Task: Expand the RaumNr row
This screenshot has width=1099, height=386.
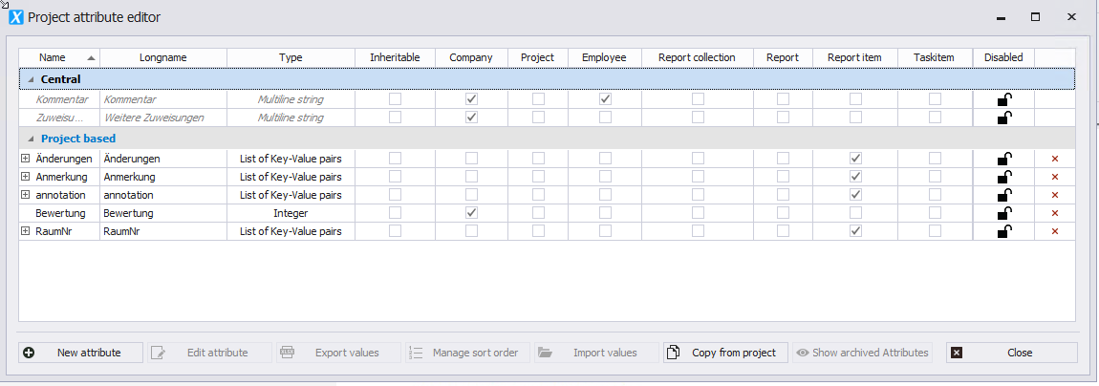Action: (25, 231)
